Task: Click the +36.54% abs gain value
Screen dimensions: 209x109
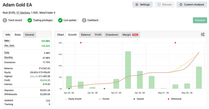Action: tap(45, 46)
